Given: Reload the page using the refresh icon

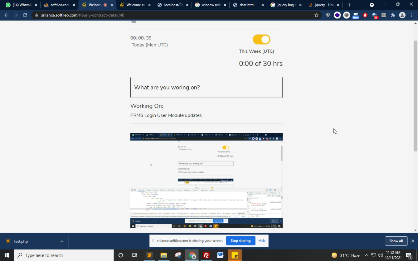Looking at the screenshot, I should [x=25, y=15].
